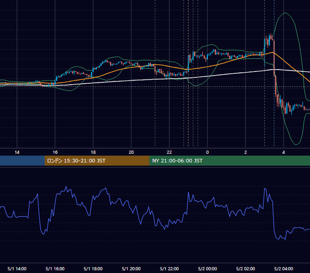Click the 5/2 04:00 date label
Screen dimensions: 310x273
pyautogui.click(x=284, y=268)
